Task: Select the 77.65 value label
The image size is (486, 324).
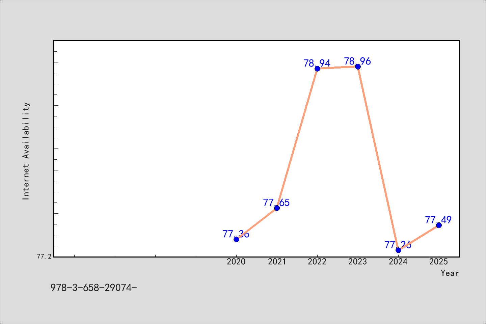Action: tap(276, 202)
